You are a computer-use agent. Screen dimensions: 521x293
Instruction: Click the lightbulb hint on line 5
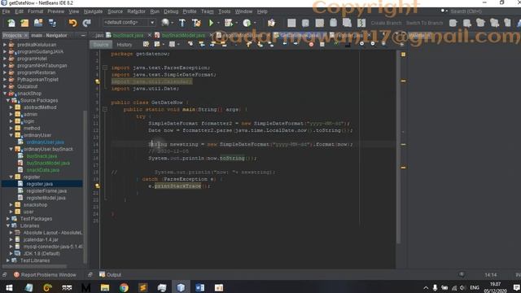click(x=98, y=81)
